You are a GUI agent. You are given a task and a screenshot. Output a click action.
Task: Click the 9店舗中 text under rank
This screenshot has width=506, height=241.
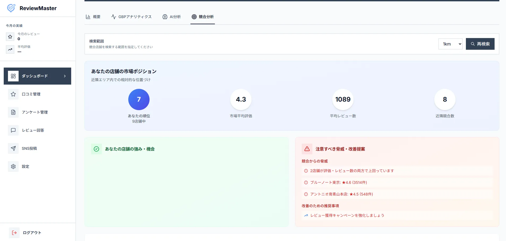[139, 121]
